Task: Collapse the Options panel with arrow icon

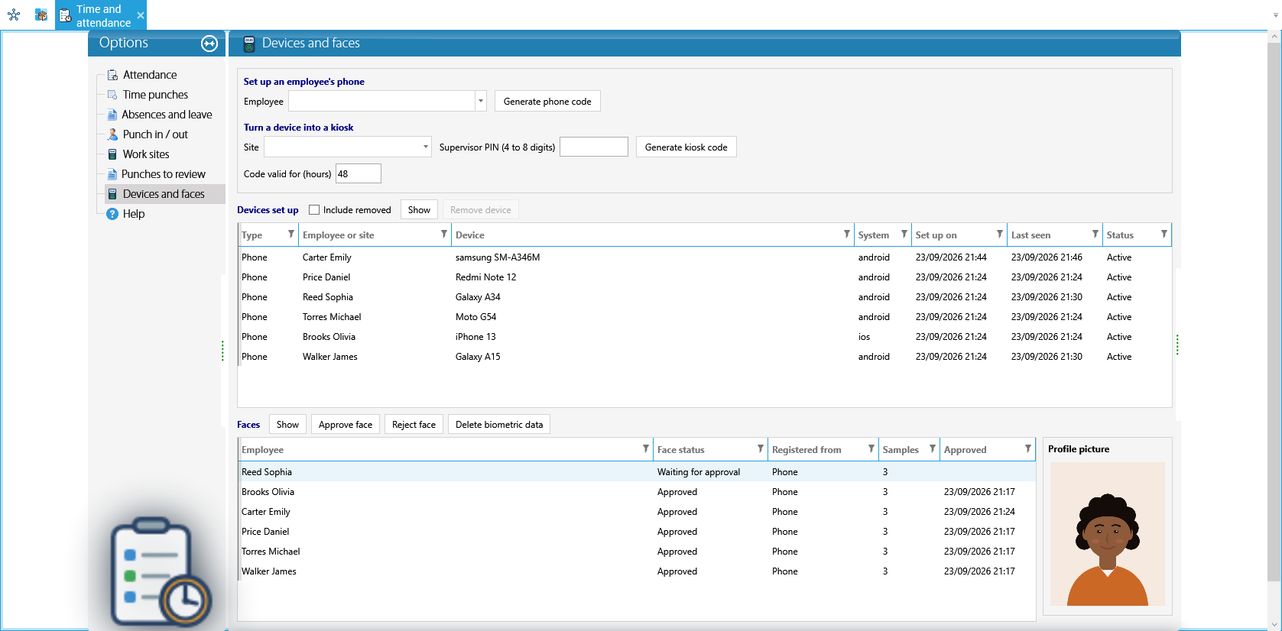Action: 209,44
